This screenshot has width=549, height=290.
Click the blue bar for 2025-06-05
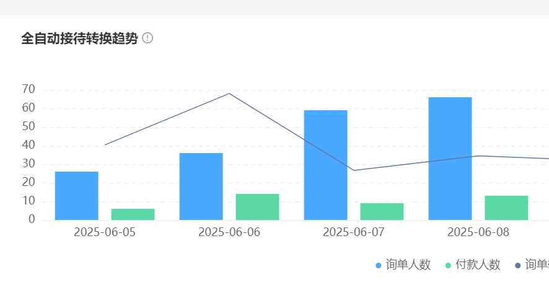pos(77,196)
